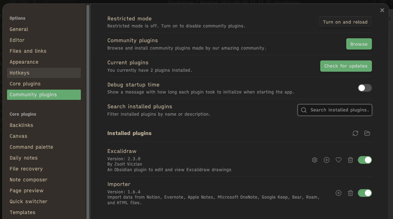This screenshot has width=393, height=219.
Task: Open Editor settings
Action: pyautogui.click(x=44, y=40)
